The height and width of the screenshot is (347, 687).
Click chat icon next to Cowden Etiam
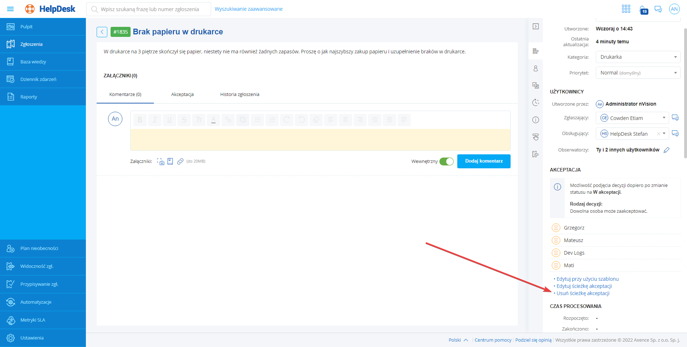(675, 118)
